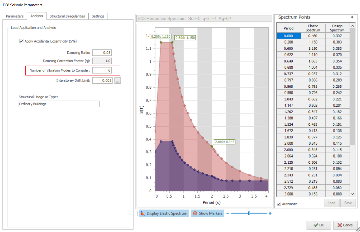This screenshot has height=232, width=360.
Task: Click the Interstorey Drift Limit field
Action: click(102, 81)
